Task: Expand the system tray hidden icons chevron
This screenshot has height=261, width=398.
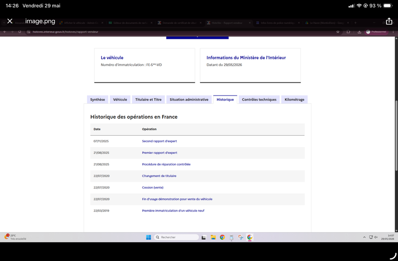Action: [x=364, y=237]
